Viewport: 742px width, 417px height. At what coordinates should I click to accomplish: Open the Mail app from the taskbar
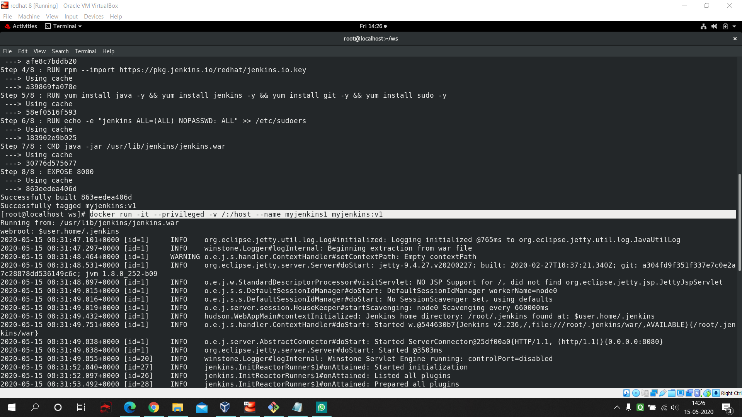click(202, 407)
